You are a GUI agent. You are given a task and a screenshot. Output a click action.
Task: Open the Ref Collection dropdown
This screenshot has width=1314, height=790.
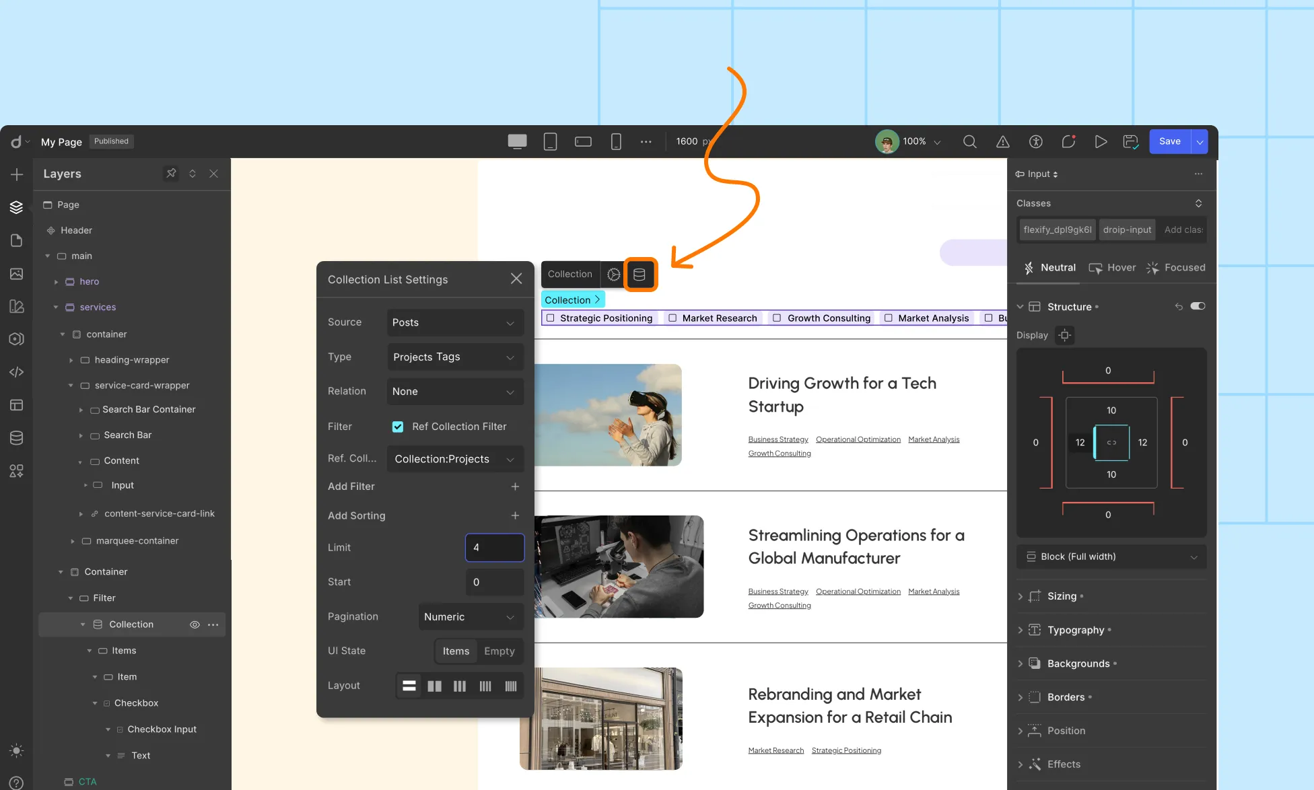pos(455,459)
